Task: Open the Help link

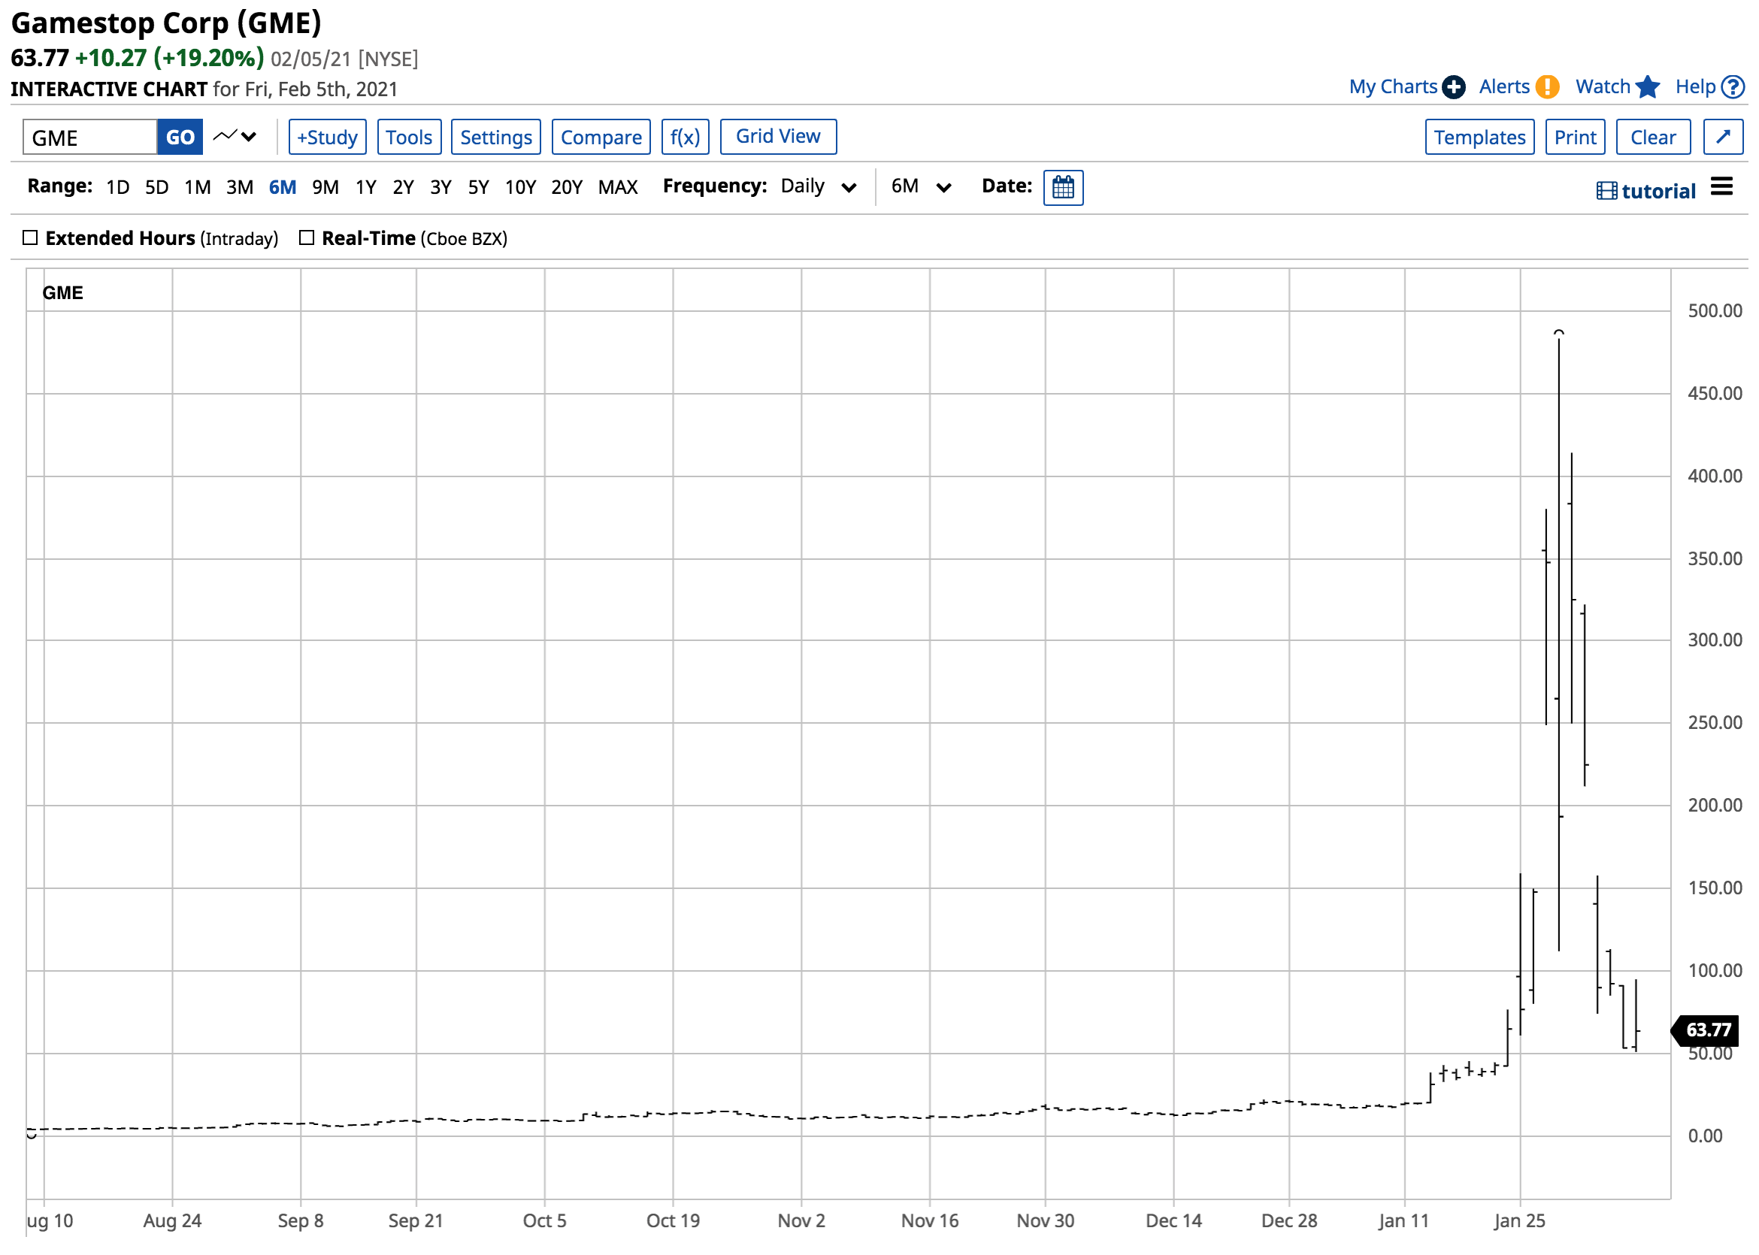Action: [x=1695, y=86]
